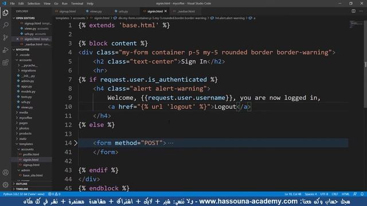This screenshot has height=206, width=367.
Task: Click errors and warnings count in status bar
Action: click(x=54, y=194)
